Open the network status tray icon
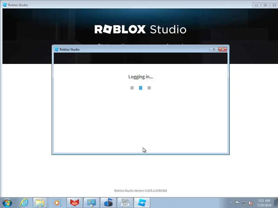The width and height of the screenshot is (278, 208). tap(244, 203)
